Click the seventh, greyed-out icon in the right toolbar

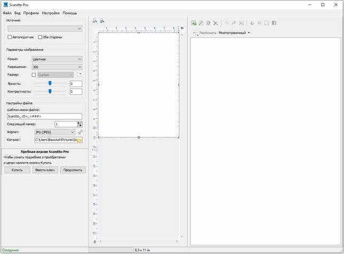(241, 23)
